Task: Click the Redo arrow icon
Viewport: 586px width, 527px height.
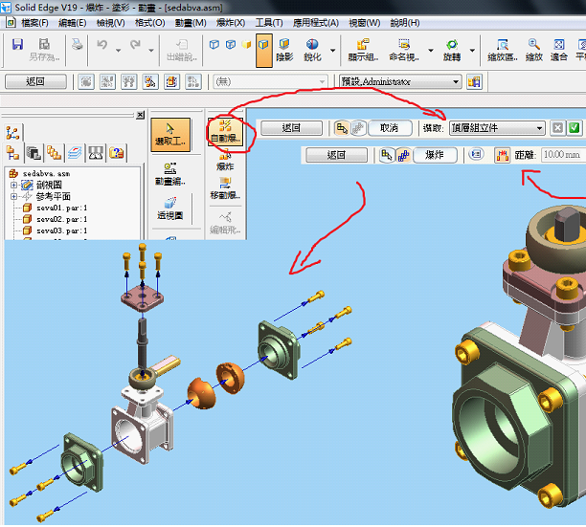Action: [x=135, y=45]
